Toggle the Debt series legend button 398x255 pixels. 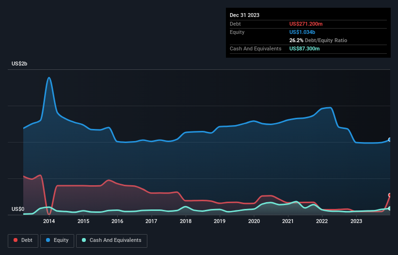click(x=23, y=240)
